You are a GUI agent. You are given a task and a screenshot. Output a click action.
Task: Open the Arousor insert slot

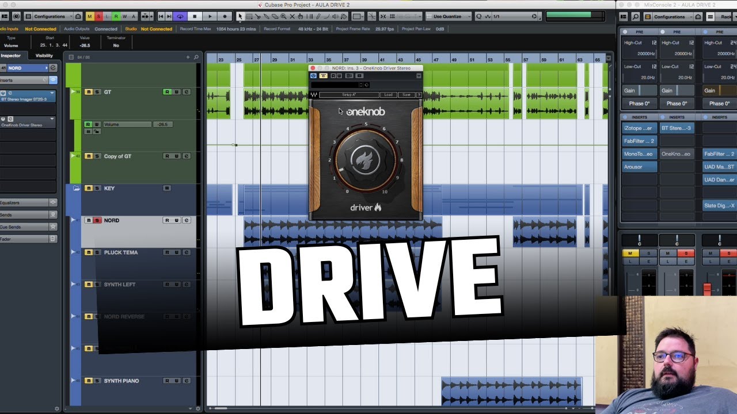click(x=639, y=167)
